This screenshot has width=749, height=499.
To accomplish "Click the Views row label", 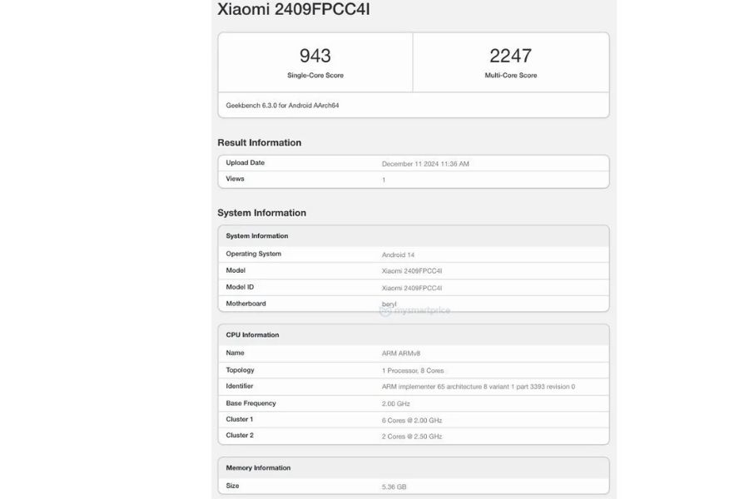I will (235, 179).
